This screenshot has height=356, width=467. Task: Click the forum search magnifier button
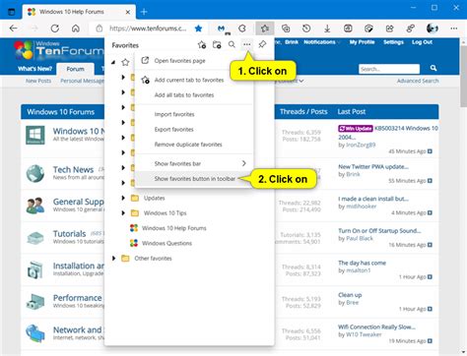434,68
